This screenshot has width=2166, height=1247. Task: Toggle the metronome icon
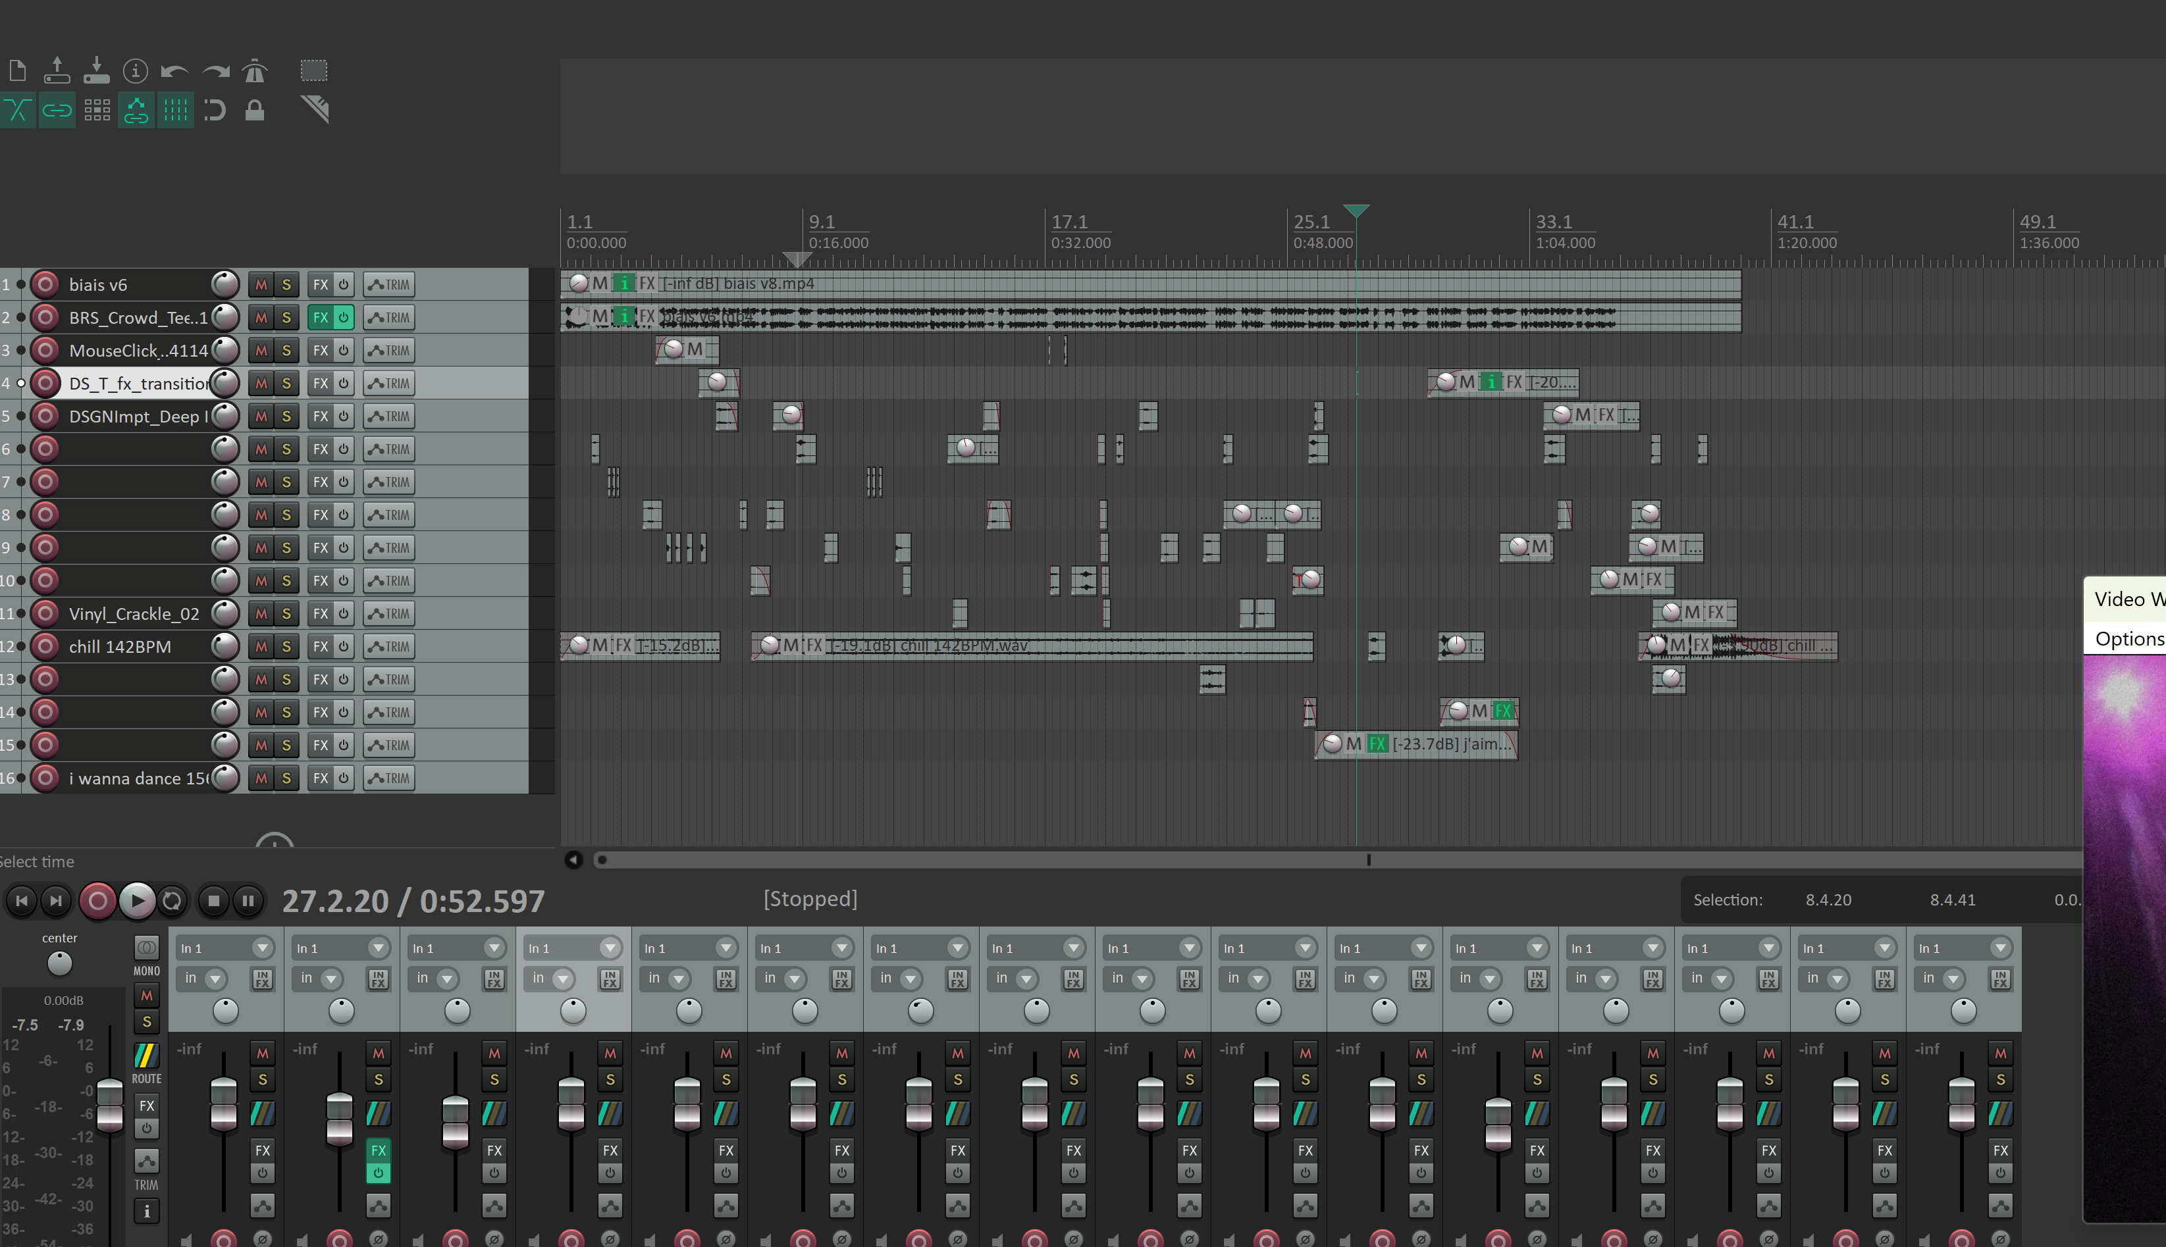(255, 71)
